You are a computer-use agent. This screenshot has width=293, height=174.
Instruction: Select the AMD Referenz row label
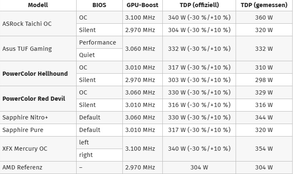pos(23,167)
